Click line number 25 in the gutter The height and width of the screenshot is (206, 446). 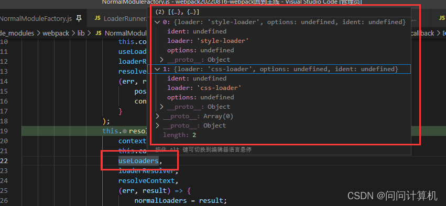pos(4,191)
